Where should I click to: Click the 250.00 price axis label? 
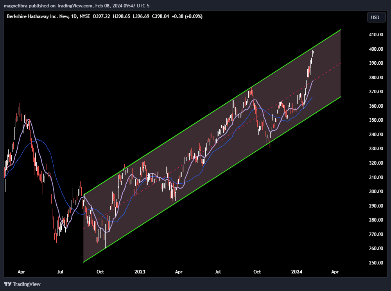[376, 263]
